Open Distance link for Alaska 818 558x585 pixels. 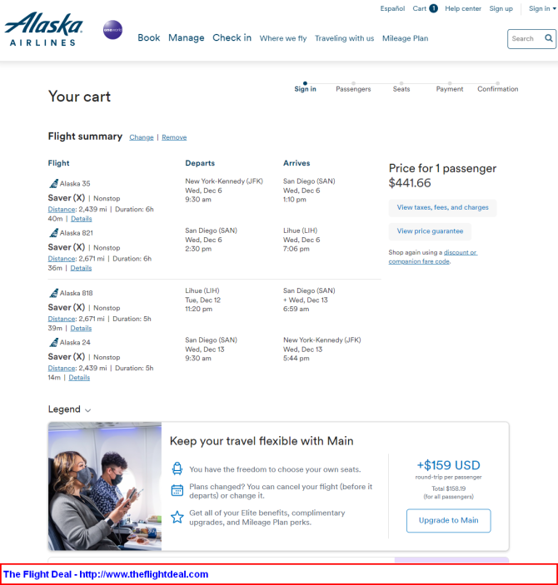(62, 319)
